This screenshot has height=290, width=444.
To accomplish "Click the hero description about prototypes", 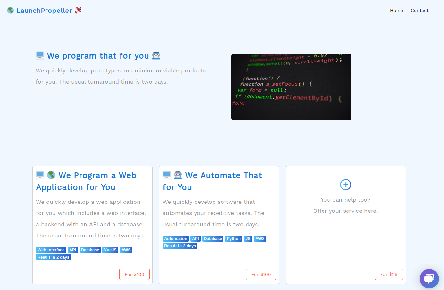I will [121, 76].
